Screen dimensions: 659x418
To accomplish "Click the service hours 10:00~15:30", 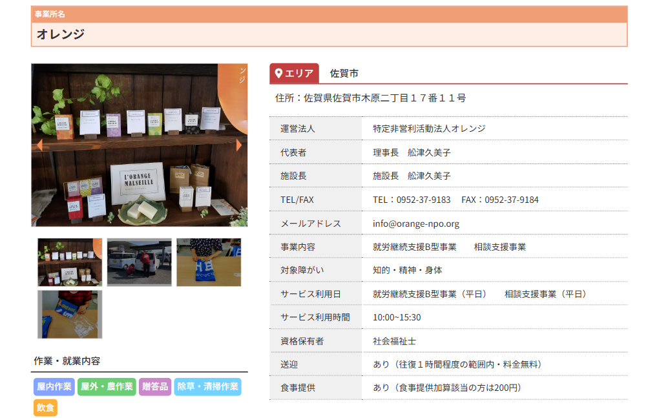I will (397, 318).
